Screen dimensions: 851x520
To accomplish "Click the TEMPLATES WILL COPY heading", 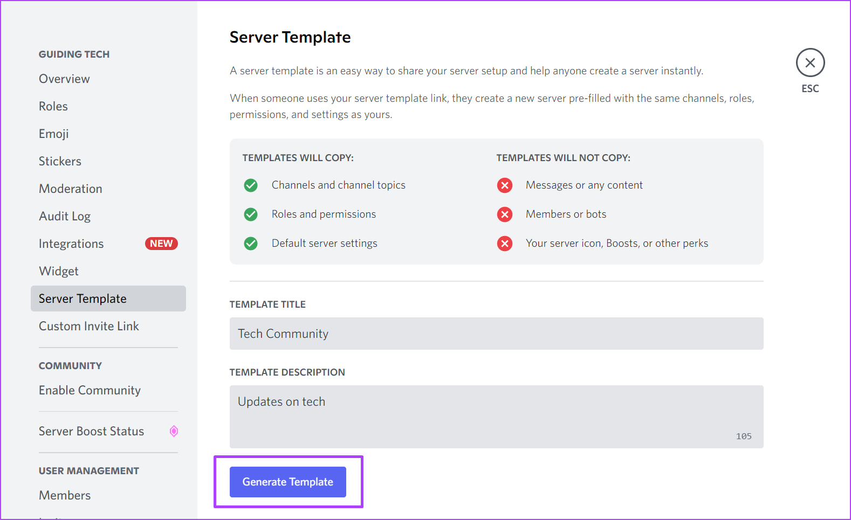I will tap(298, 158).
